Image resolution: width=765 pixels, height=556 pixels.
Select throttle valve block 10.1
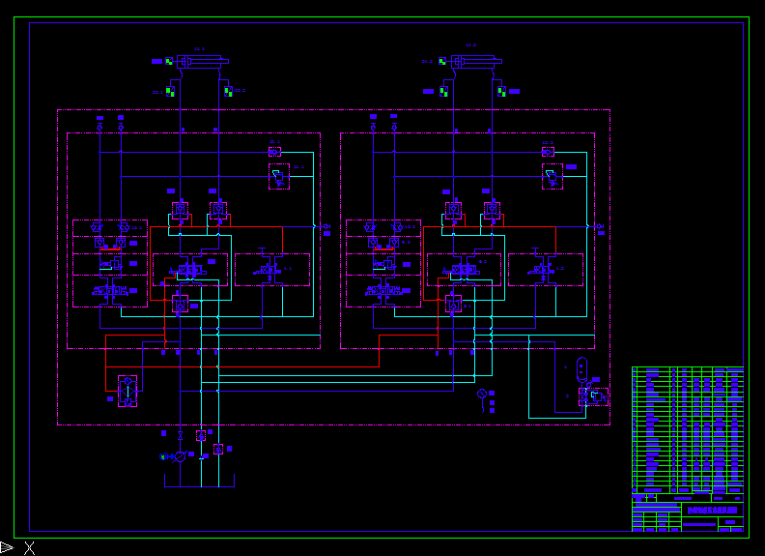coord(110,227)
